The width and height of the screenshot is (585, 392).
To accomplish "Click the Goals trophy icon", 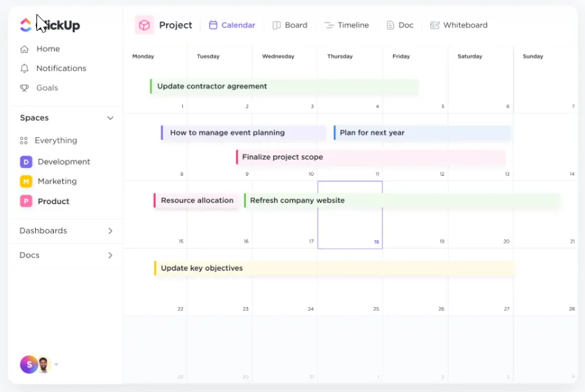I will pos(25,88).
